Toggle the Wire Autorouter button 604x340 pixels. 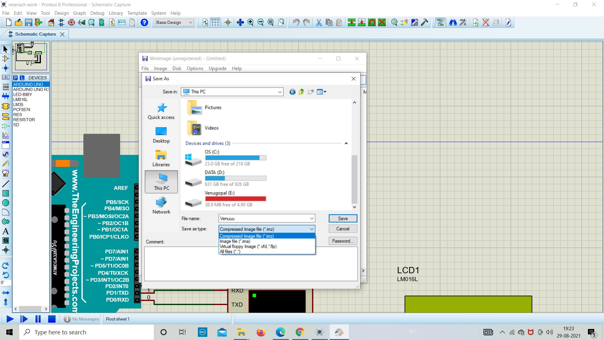click(x=440, y=22)
